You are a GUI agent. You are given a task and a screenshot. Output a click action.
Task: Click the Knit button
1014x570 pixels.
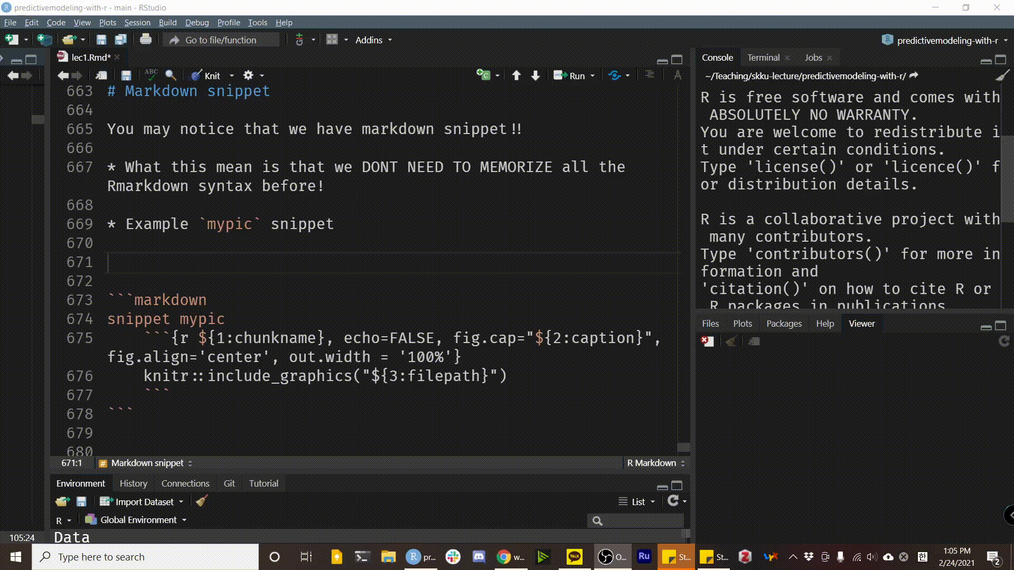206,75
